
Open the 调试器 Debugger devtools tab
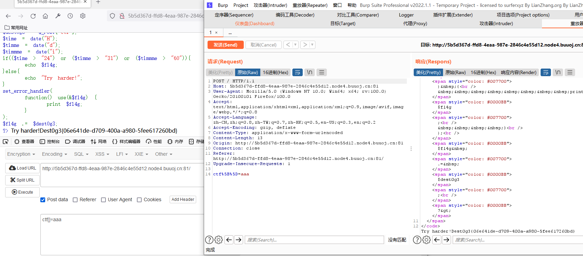75,142
